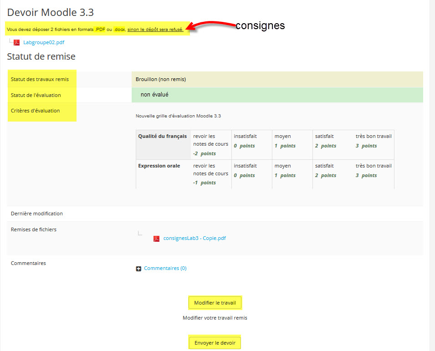This screenshot has width=435, height=351.
Task: Open the consignesLab3 - Copie.pdf submission link
Action: pyautogui.click(x=194, y=238)
